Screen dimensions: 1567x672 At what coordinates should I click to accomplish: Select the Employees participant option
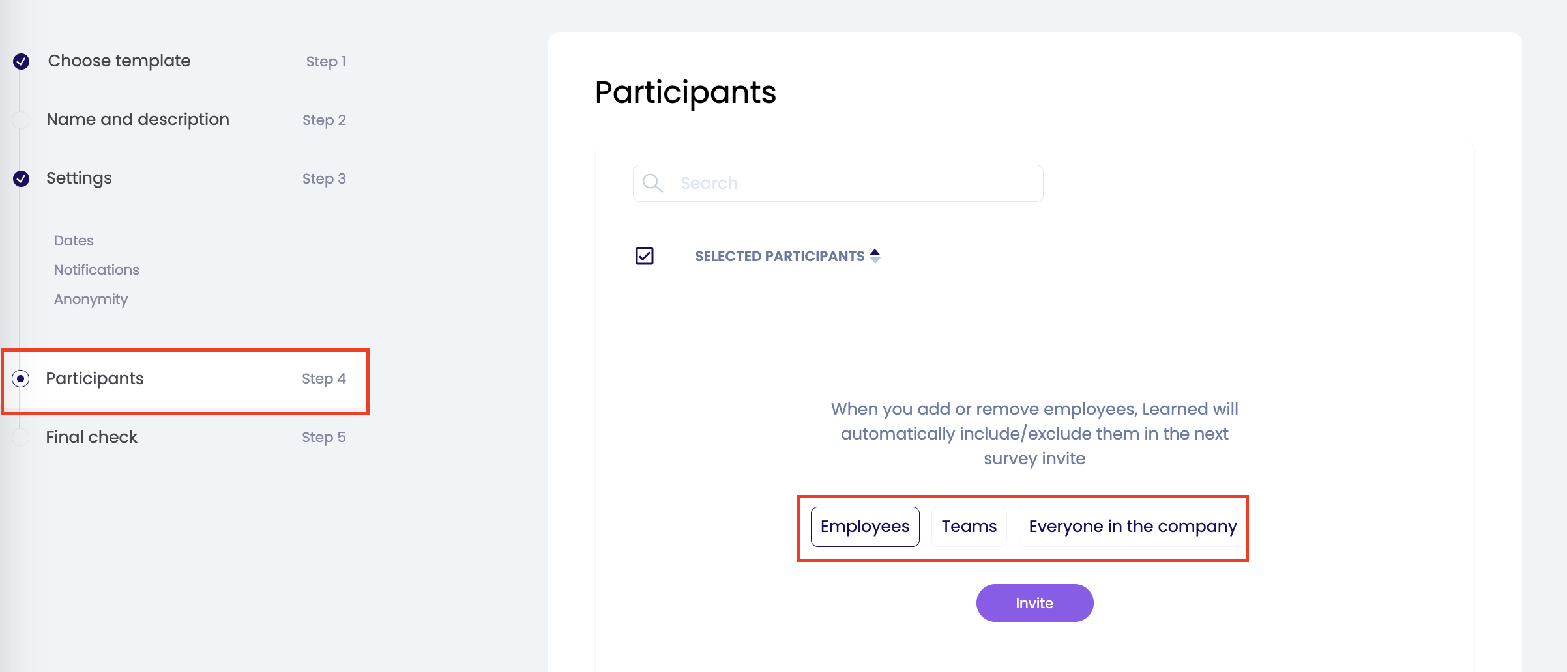click(864, 526)
